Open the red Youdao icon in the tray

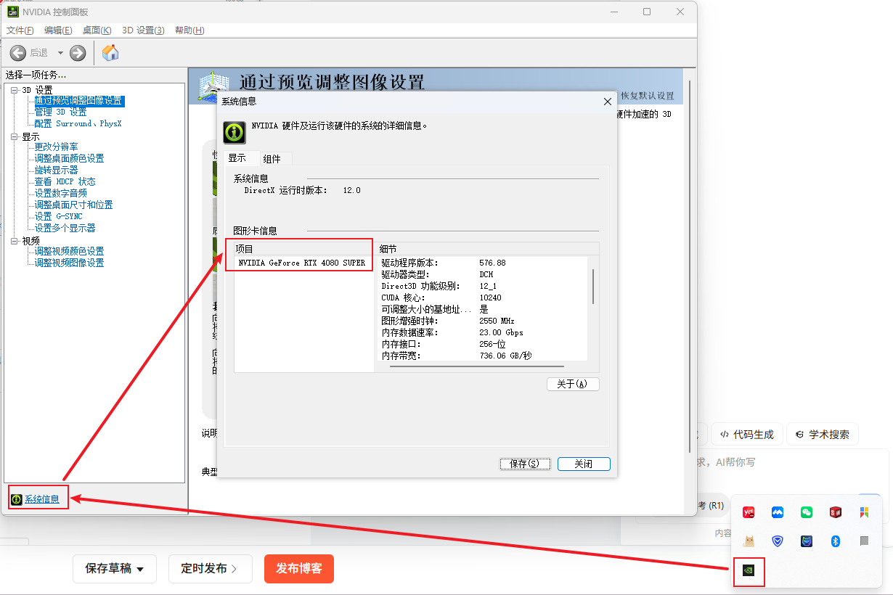tap(749, 512)
